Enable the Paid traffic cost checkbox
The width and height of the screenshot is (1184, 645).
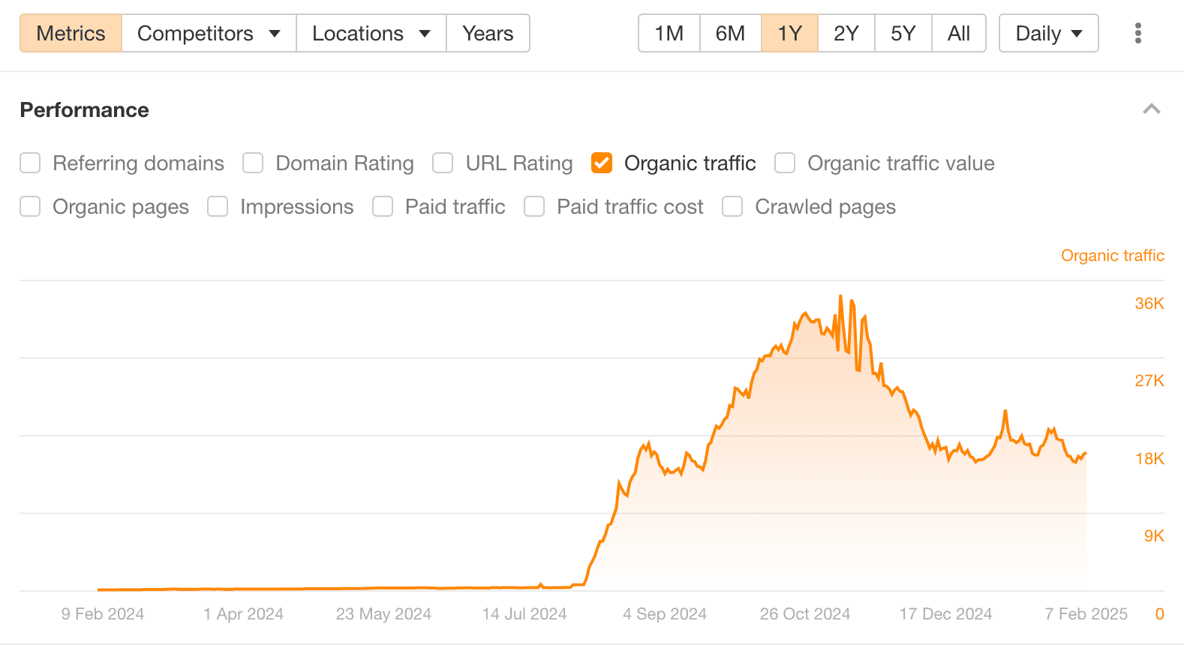(534, 206)
